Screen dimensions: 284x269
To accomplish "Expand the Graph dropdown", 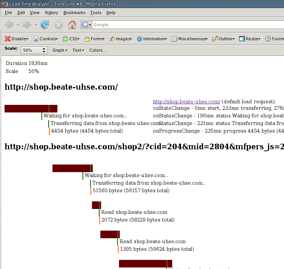I will click(x=60, y=50).
